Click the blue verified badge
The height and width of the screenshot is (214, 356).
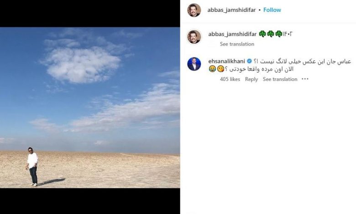pos(249,61)
